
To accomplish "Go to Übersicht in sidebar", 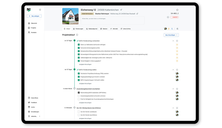I will pos(33,23).
